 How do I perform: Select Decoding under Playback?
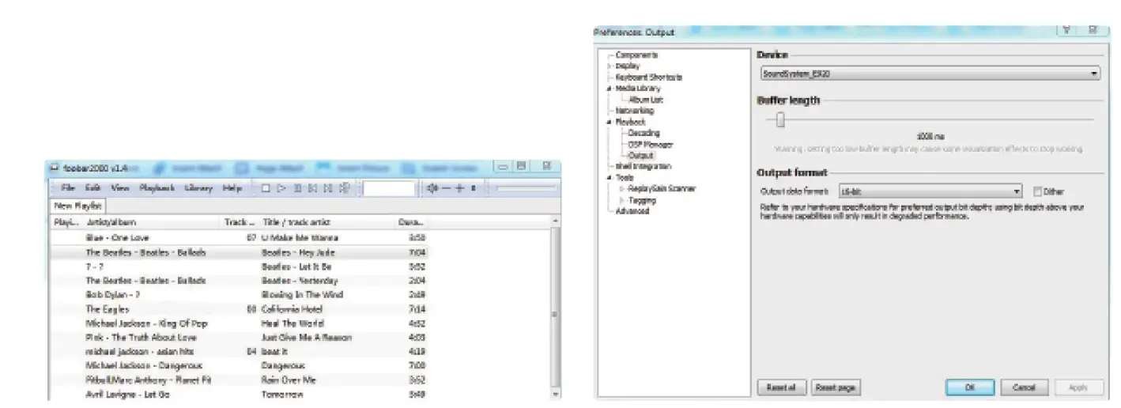(644, 133)
